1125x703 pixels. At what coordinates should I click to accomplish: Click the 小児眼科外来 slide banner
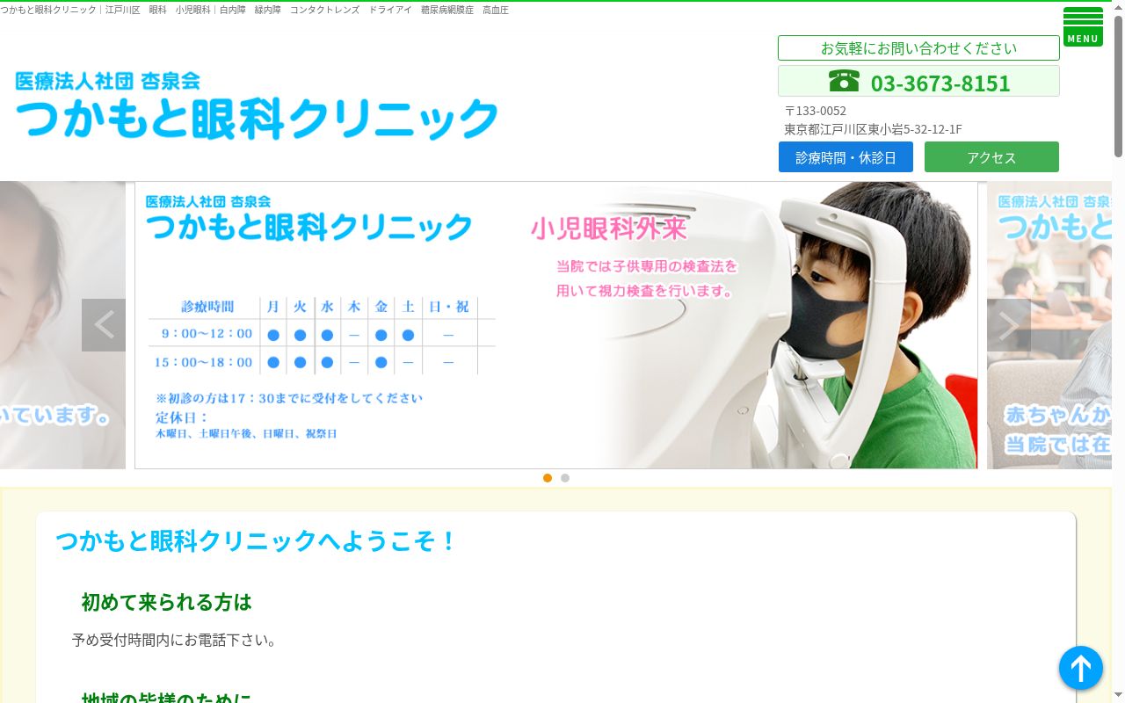pyautogui.click(x=555, y=325)
